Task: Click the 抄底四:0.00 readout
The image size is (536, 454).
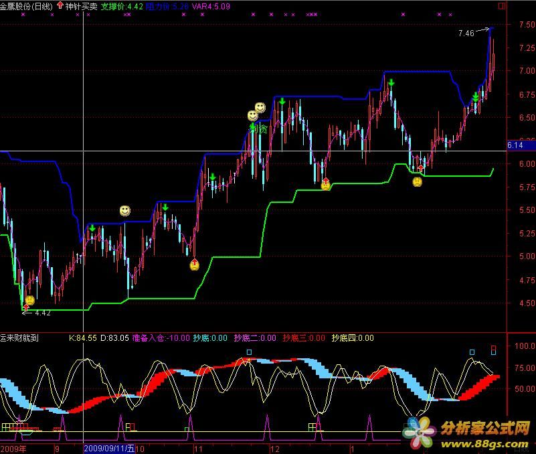Action: click(x=353, y=338)
